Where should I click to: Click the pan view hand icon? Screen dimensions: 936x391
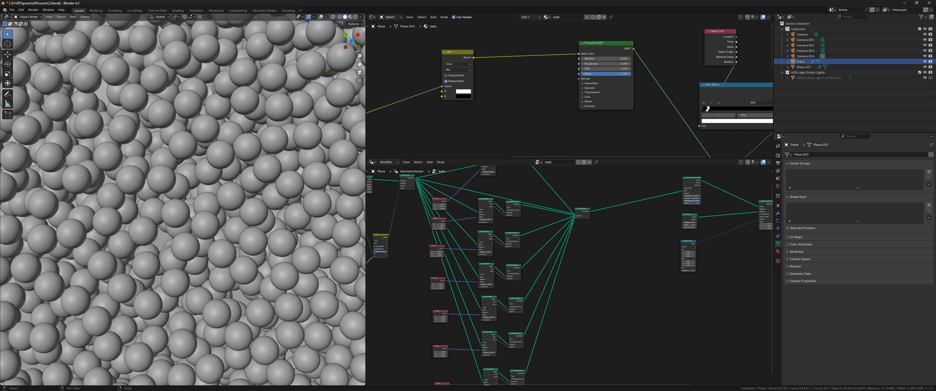tap(359, 64)
